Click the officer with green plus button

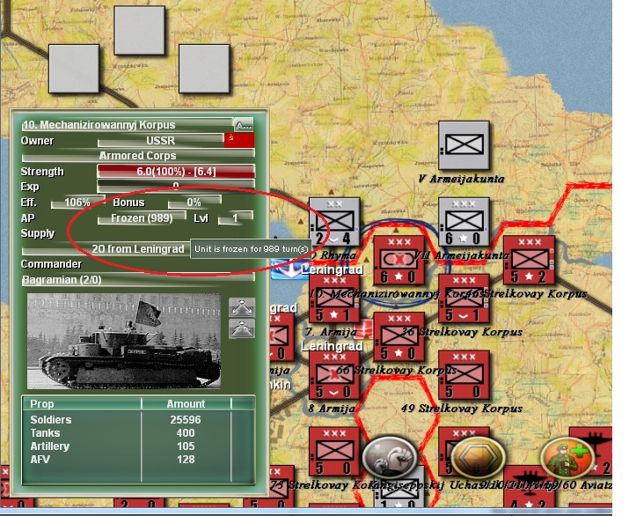tap(567, 458)
